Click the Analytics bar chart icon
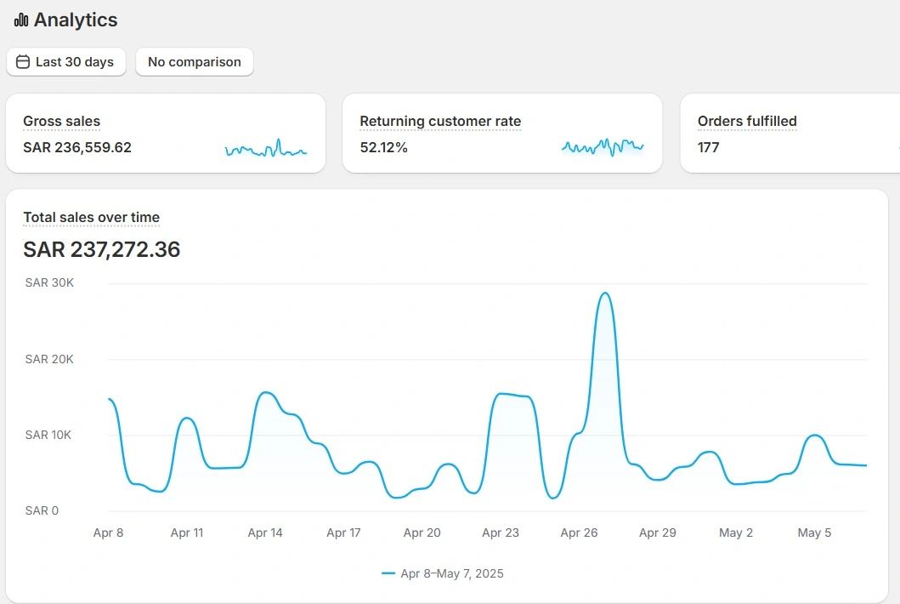 (x=21, y=20)
